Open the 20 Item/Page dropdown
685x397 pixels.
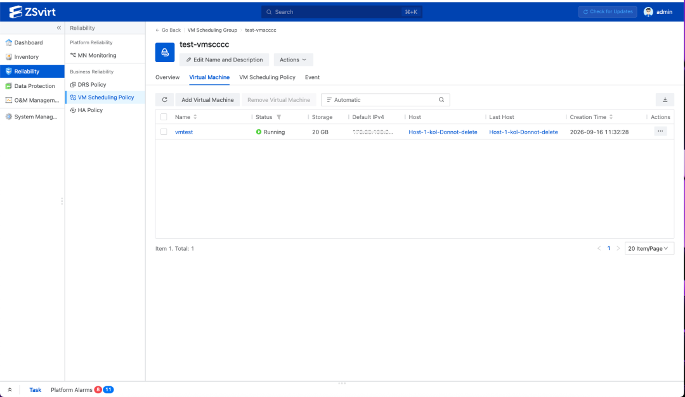pos(649,248)
